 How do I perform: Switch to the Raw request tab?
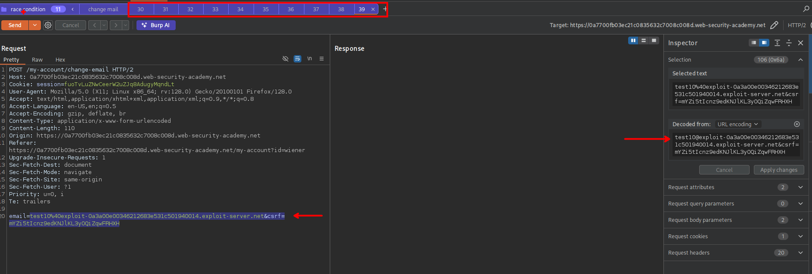37,60
